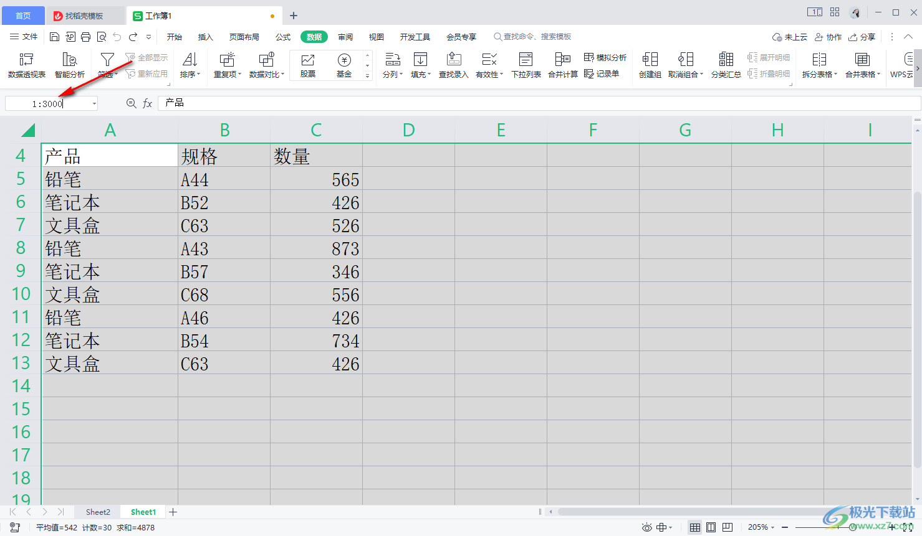This screenshot has height=536, width=922.
Task: Open 合并计算 consolidate tool
Action: tap(563, 65)
